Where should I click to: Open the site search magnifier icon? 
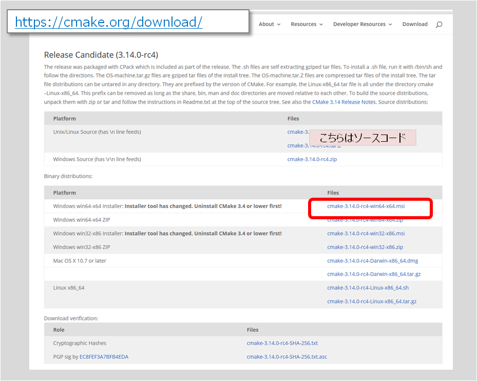[x=438, y=24]
